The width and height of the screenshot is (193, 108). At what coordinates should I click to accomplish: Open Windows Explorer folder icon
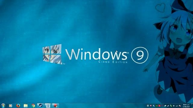pyautogui.click(x=26, y=106)
